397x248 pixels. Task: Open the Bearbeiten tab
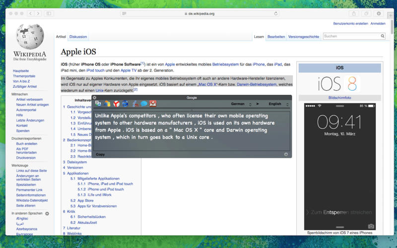(x=276, y=37)
